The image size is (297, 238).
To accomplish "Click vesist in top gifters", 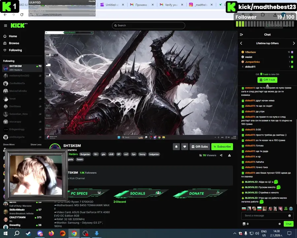I will [x=248, y=57].
